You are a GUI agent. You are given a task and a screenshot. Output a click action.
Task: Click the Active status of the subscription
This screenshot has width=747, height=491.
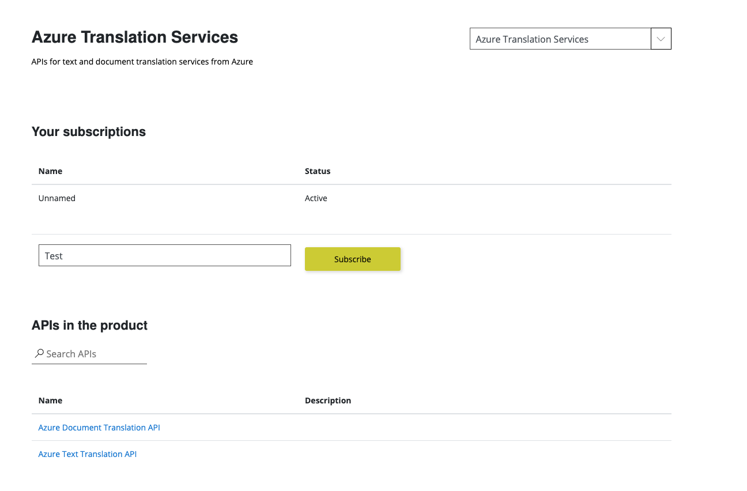click(316, 198)
